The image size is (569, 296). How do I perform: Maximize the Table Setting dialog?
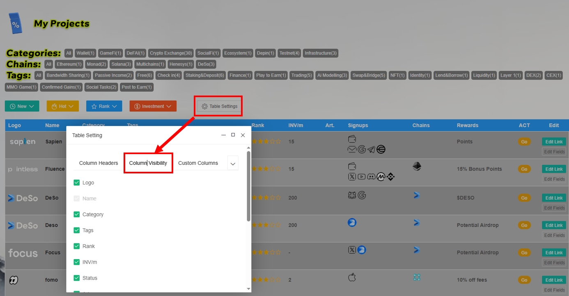click(233, 135)
